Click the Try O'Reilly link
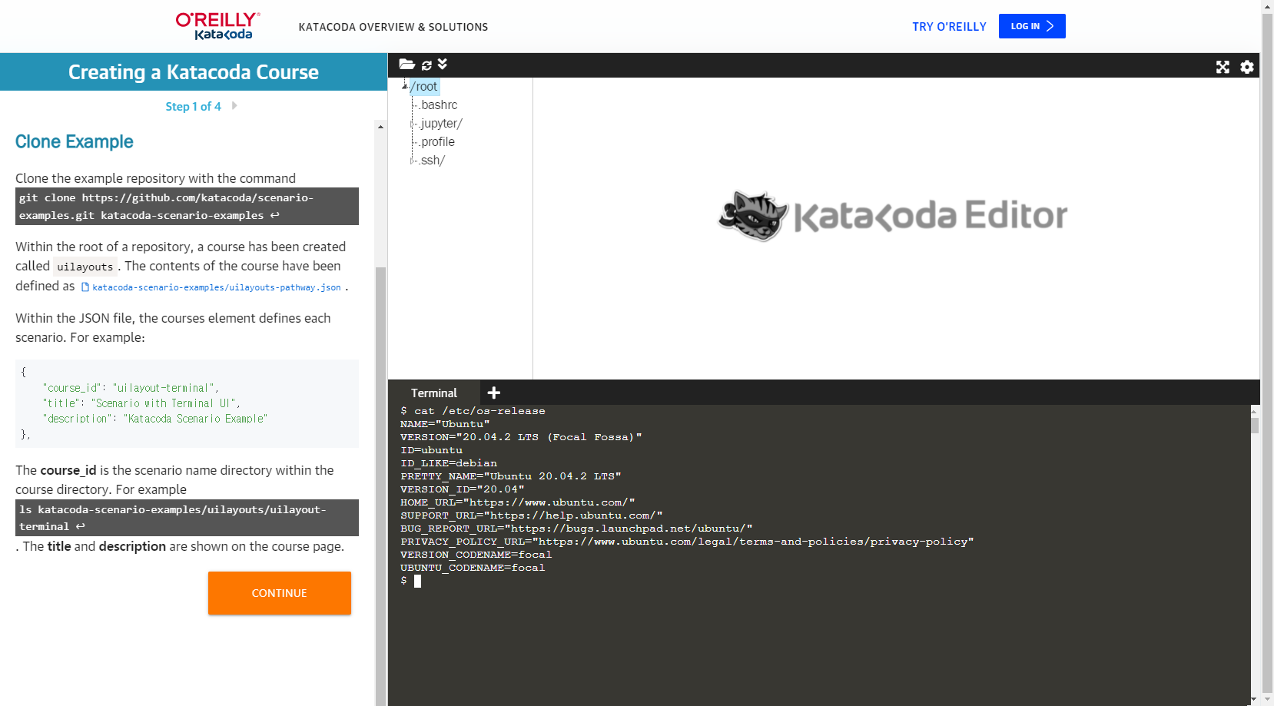The image size is (1274, 706). click(x=949, y=27)
